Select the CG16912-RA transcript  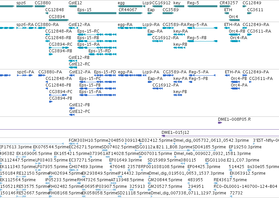pyautogui.click(x=157, y=41)
